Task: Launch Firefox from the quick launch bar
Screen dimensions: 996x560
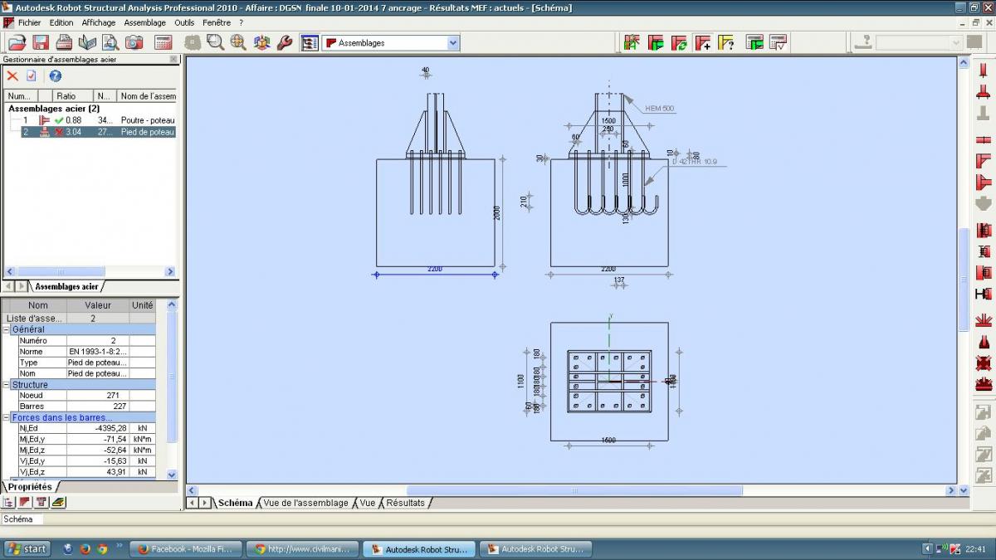Action: click(85, 548)
